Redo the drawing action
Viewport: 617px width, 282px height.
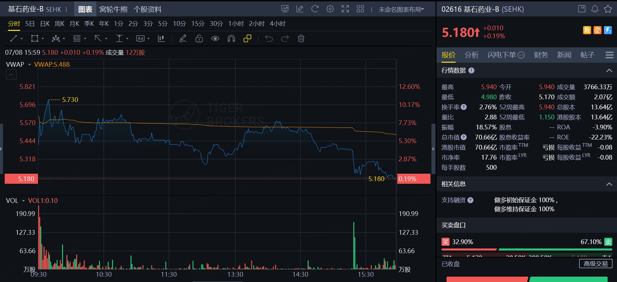tap(285, 39)
